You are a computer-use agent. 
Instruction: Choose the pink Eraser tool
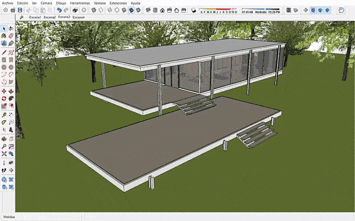tap(11, 36)
